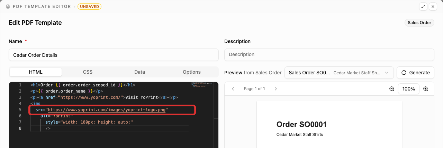This screenshot has height=148, width=443.
Task: Switch to the Data tab
Action: click(139, 72)
